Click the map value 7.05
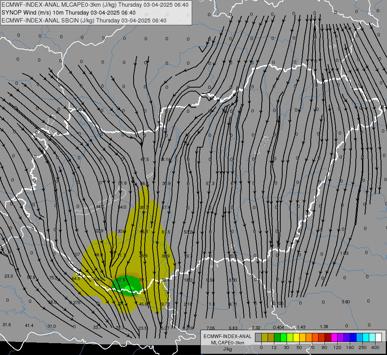Image resolution: width=387 pixels, height=355 pixels. pos(211,328)
